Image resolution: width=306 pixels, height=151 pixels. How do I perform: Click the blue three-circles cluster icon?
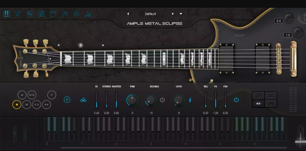point(83,100)
